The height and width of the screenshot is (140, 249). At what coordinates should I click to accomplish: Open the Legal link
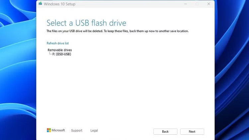coord(94,130)
